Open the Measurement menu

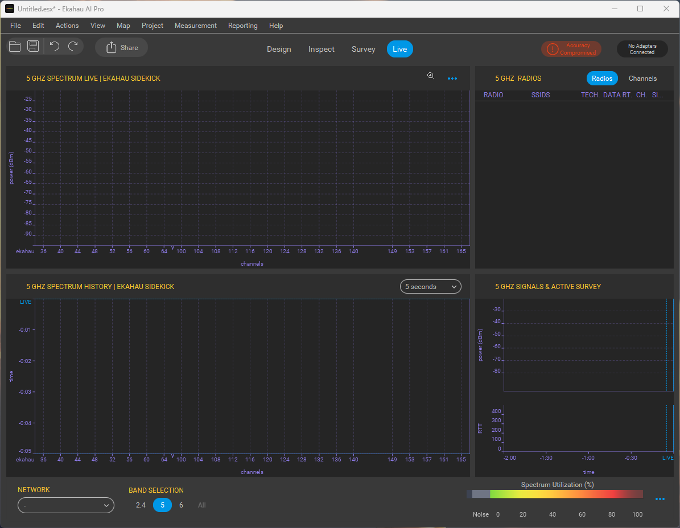[195, 26]
